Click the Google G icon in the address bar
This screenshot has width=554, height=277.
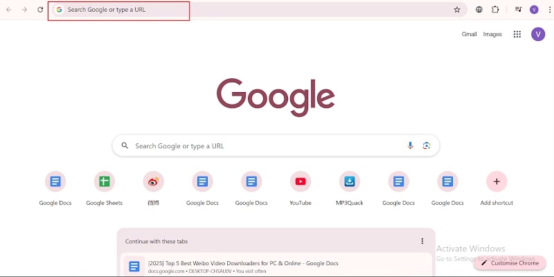click(59, 10)
